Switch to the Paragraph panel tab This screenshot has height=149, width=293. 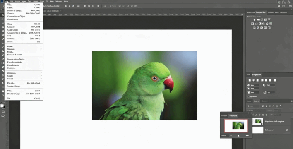click(257, 75)
